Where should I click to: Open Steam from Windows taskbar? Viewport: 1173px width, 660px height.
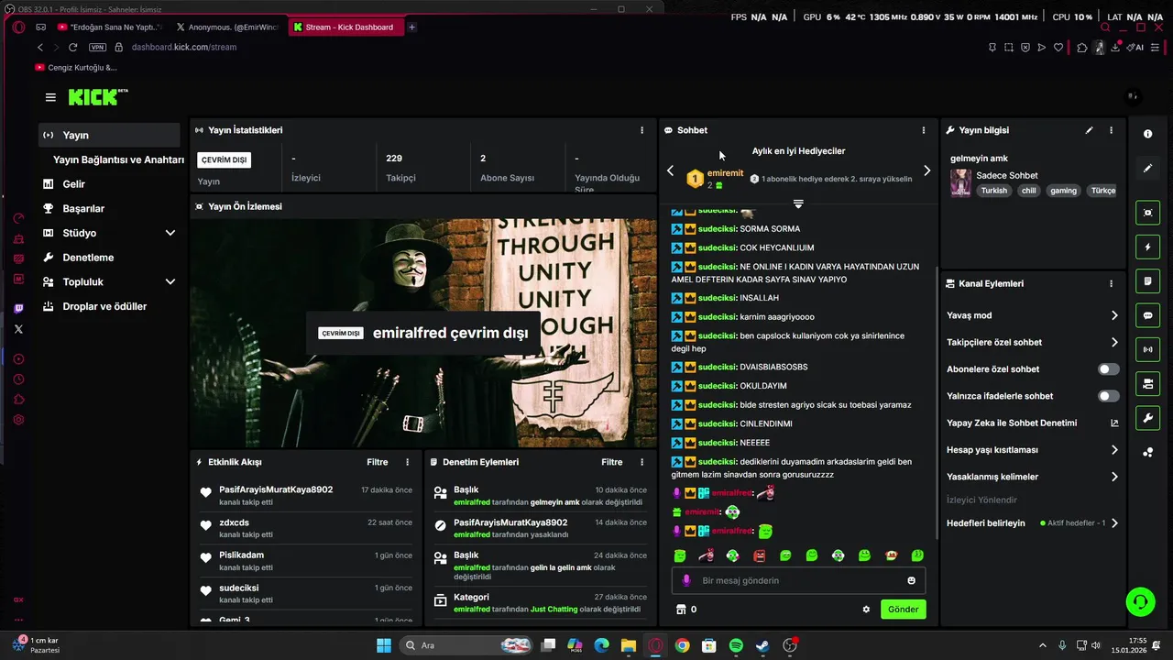coord(762,645)
